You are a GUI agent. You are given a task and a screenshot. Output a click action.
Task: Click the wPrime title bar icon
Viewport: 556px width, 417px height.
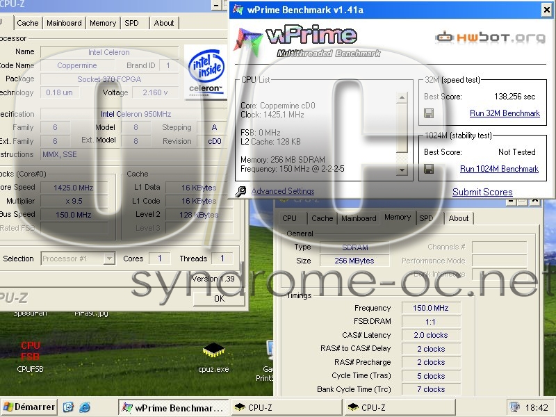click(238, 10)
